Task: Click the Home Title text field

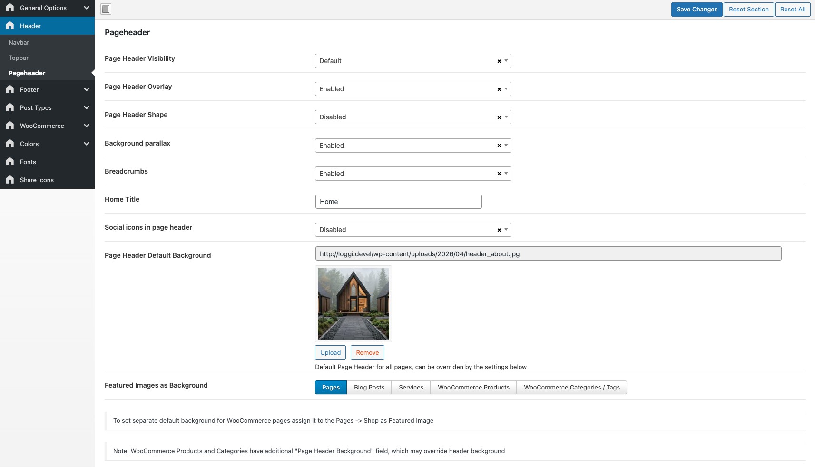Action: [x=398, y=202]
